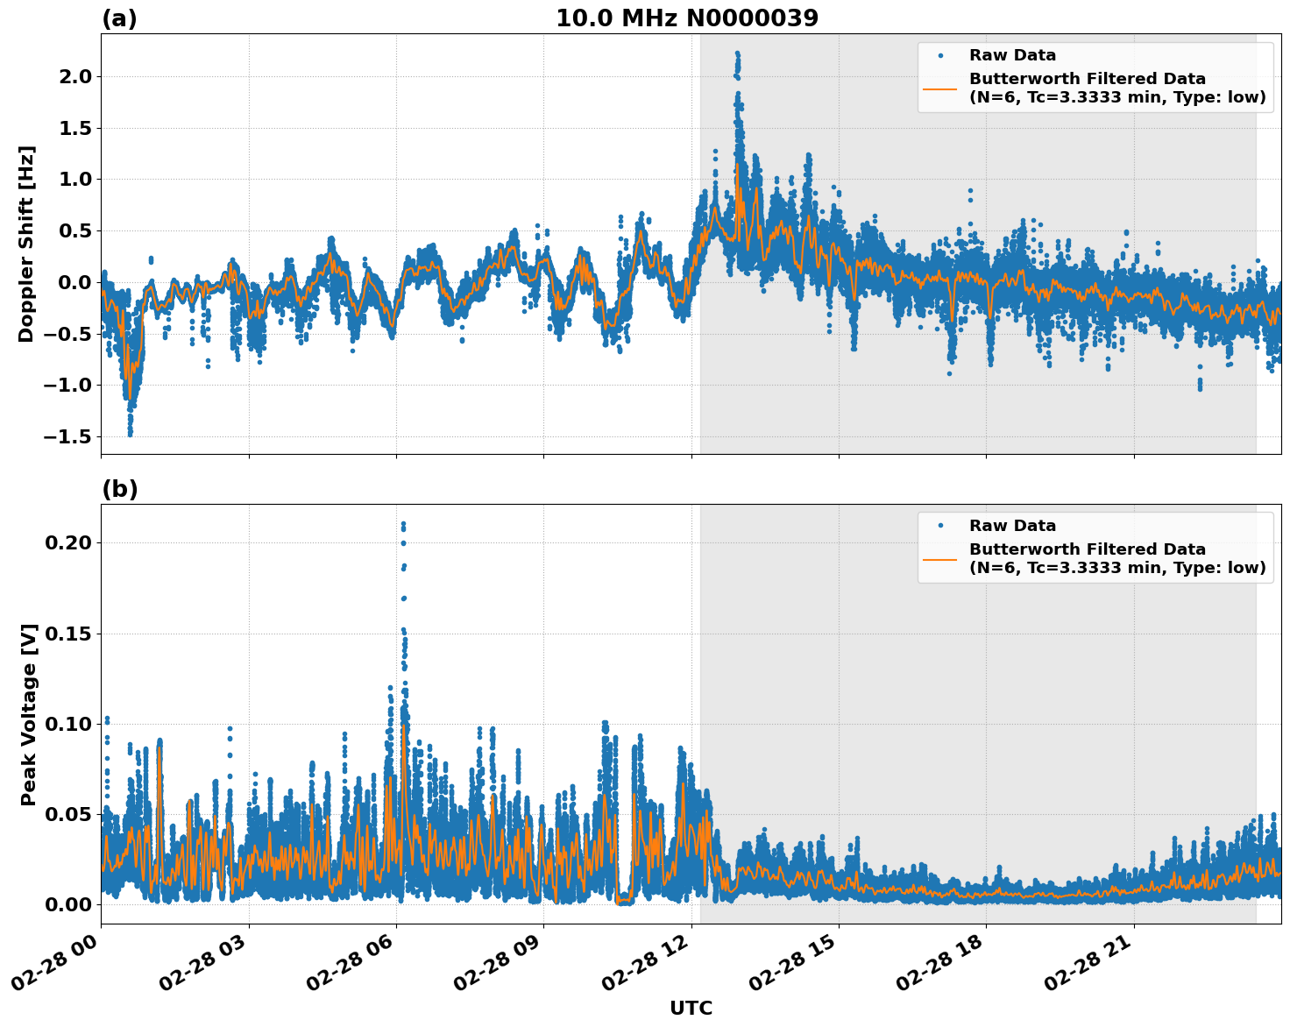Click the orange line symbol in panel (a) legend
This screenshot has height=1027, width=1290.
coord(941,90)
